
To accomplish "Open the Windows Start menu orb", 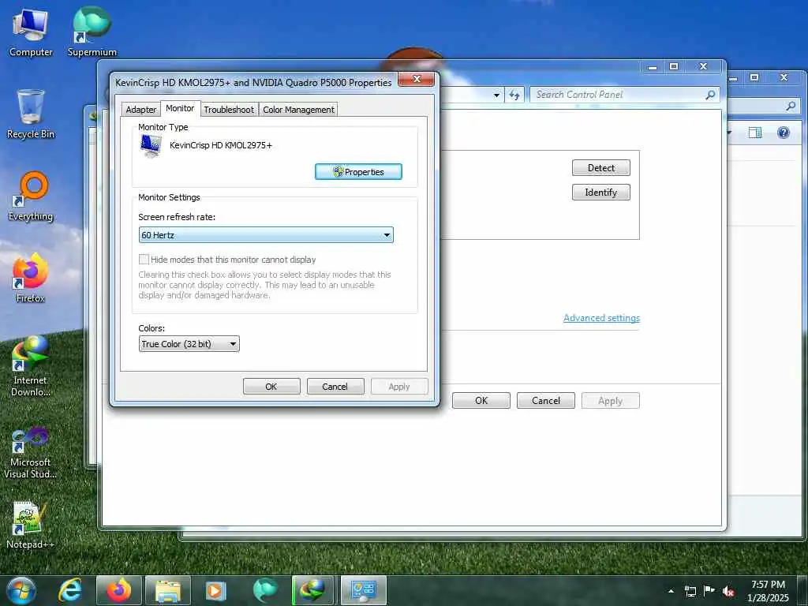I will coord(21,590).
